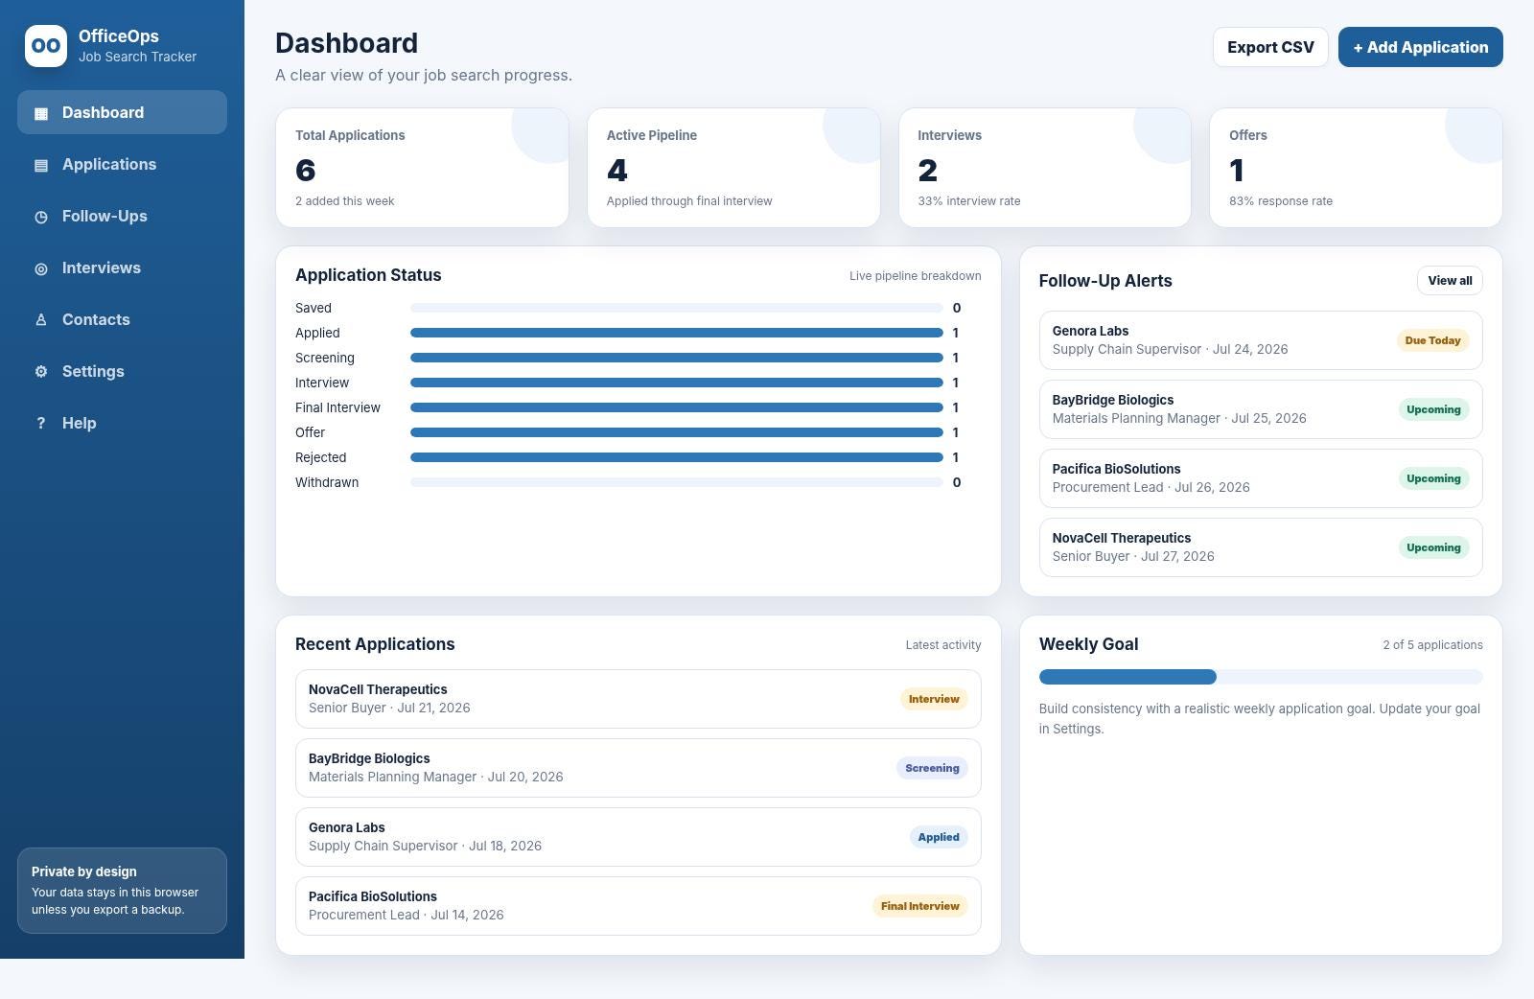Click the Interview status badge
Screen dimensions: 1534x999
click(x=934, y=699)
